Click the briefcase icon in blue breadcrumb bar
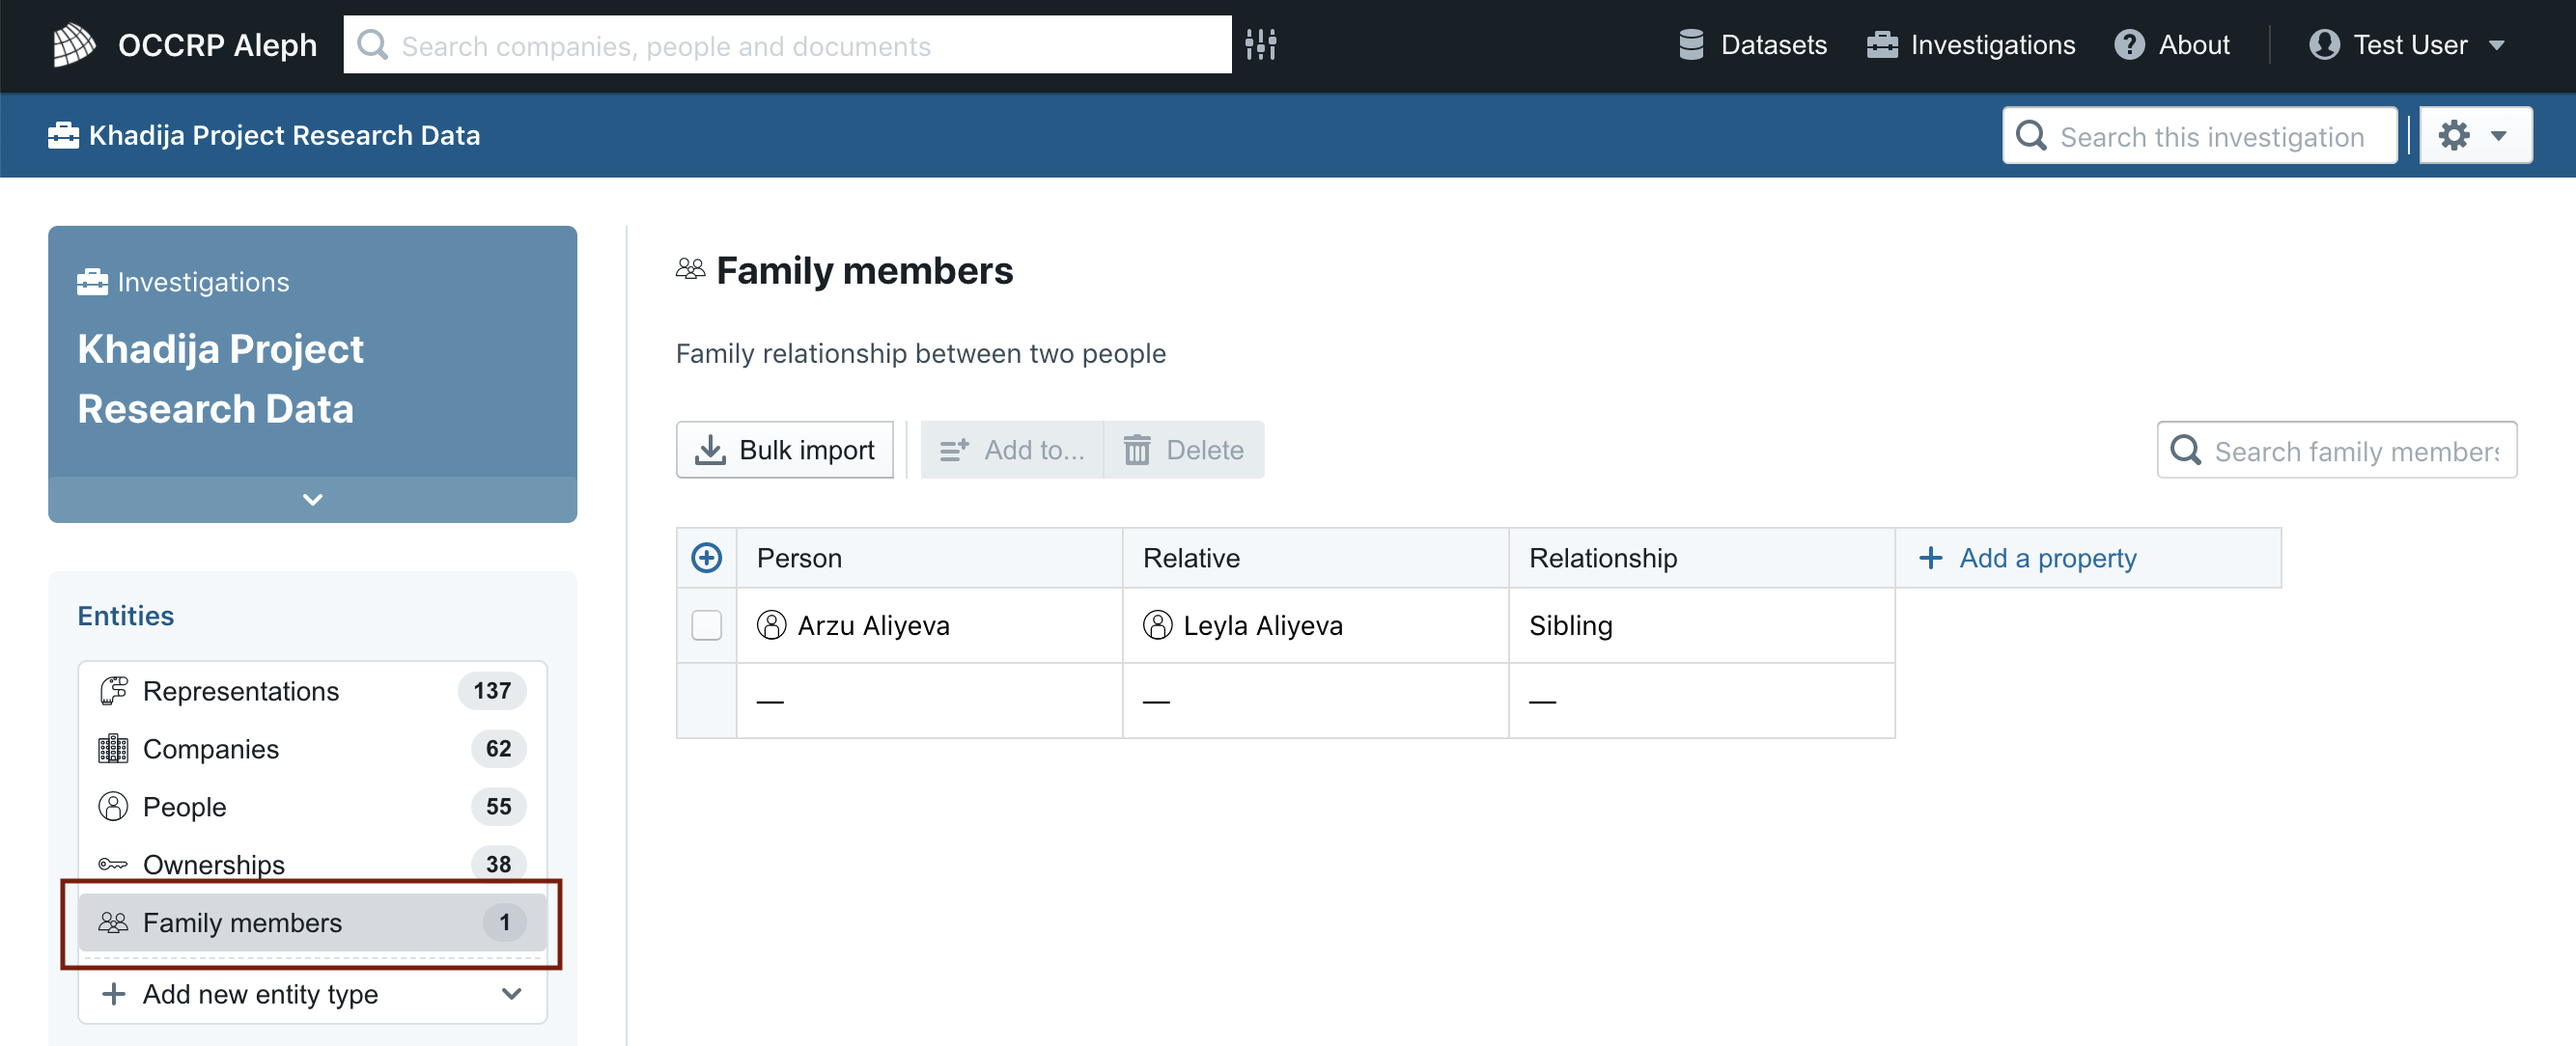The height and width of the screenshot is (1046, 2576). coord(63,135)
